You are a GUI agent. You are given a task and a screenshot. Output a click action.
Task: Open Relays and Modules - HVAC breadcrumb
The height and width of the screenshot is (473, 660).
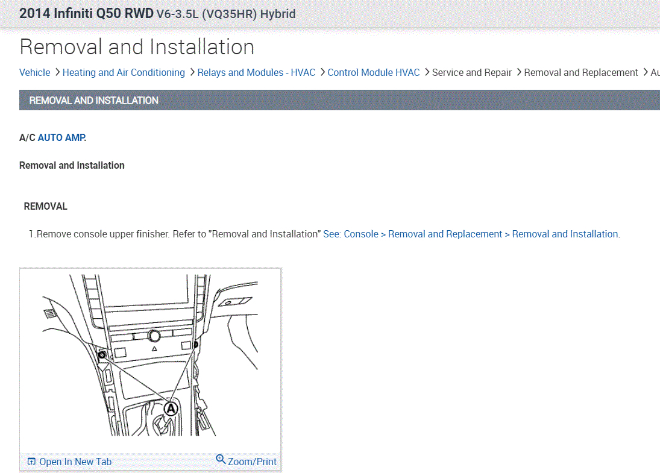[256, 72]
